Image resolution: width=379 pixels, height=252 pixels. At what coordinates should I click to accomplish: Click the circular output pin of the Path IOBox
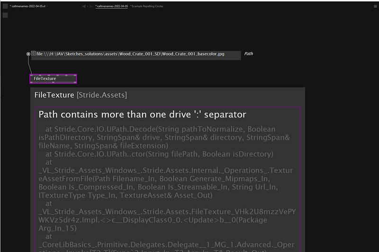(28, 54)
